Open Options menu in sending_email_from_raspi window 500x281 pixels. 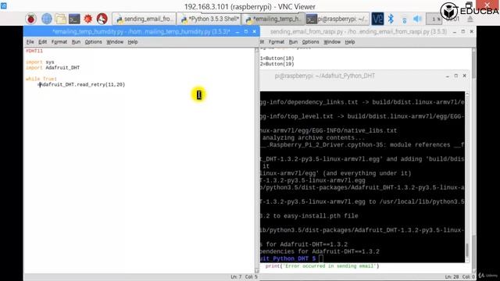[310, 41]
